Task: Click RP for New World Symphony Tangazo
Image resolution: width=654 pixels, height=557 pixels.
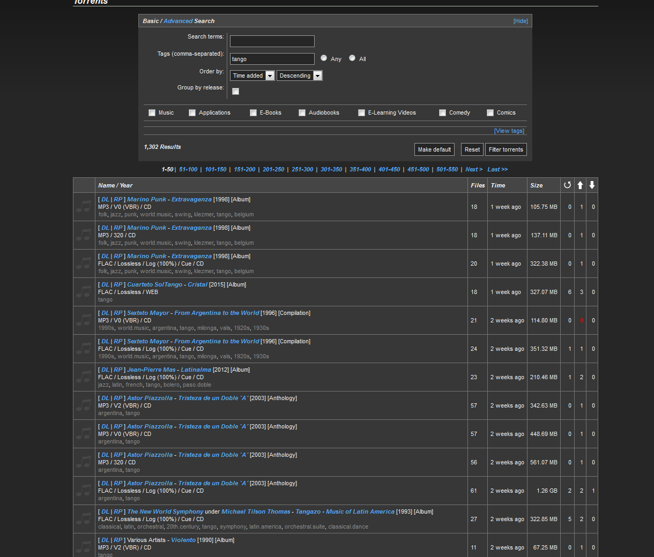Action: [118, 511]
